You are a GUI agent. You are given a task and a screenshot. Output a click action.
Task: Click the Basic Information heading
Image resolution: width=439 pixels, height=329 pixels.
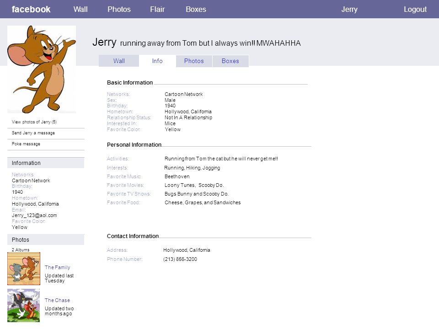130,83
